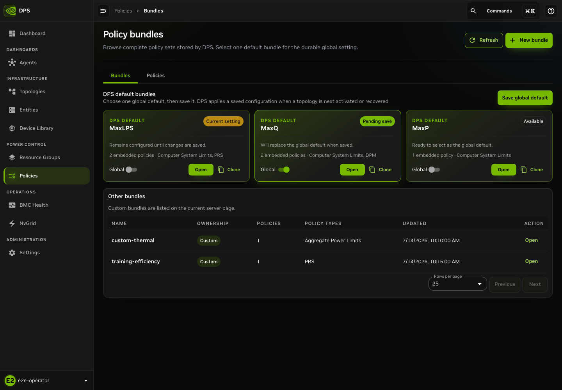The image size is (562, 390).
Task: Open the custom-thermal bundle link
Action: coord(532,240)
